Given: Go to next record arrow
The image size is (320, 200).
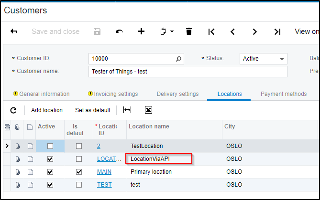Looking at the screenshot, I should [x=255, y=32].
